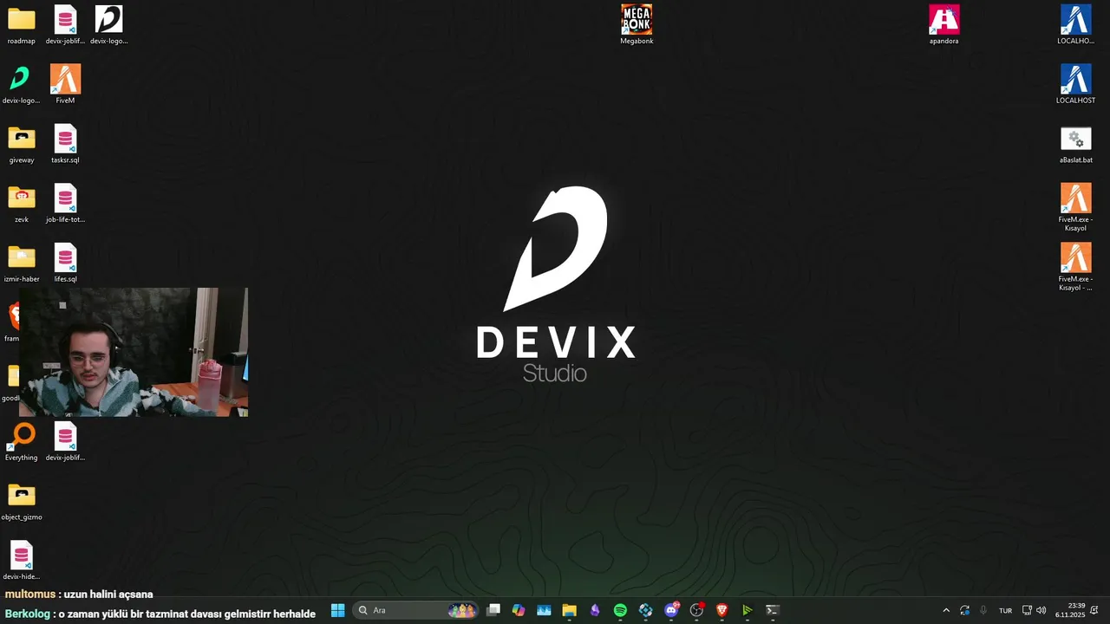Open the lifes.sql file
Image resolution: width=1110 pixels, height=624 pixels.
pos(65,264)
